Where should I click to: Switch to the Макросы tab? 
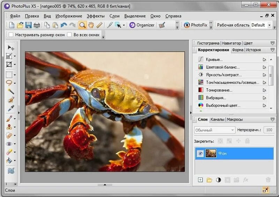pos(235,119)
